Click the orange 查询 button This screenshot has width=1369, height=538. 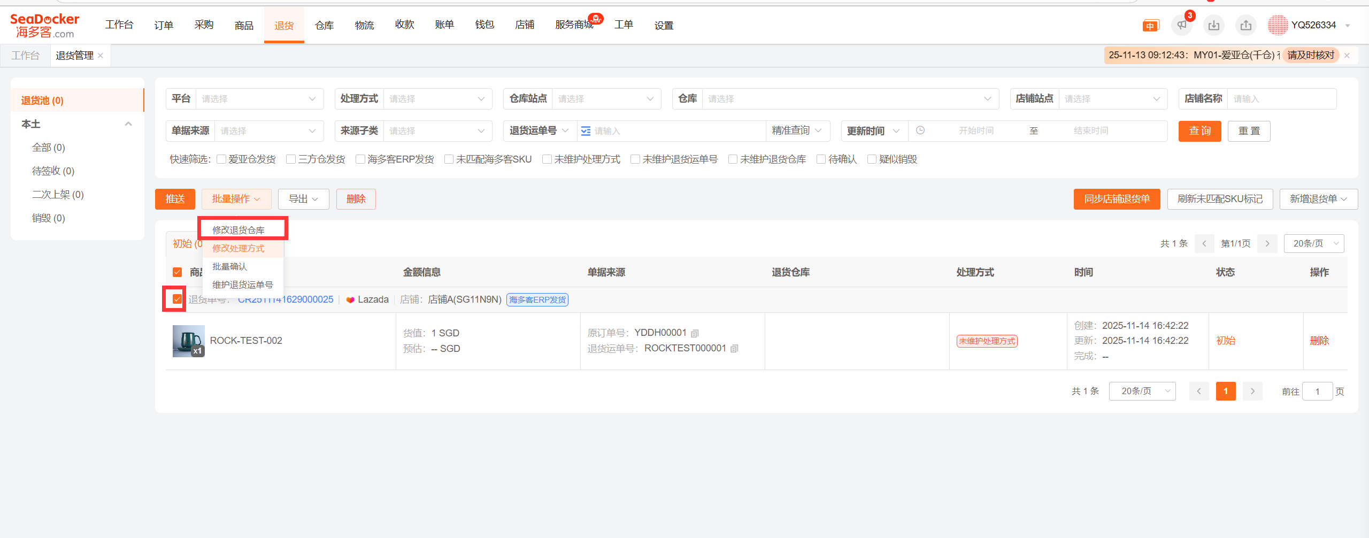point(1199,131)
